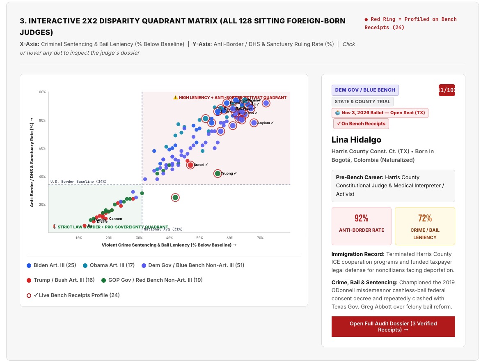481x364 pixels.
Task: Click the National Avg (31%) label
Action: (163, 229)
